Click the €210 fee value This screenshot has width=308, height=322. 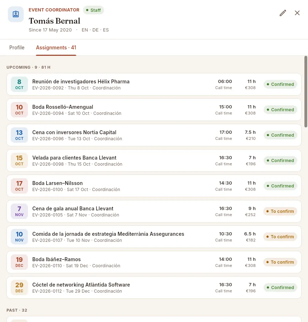251,138
